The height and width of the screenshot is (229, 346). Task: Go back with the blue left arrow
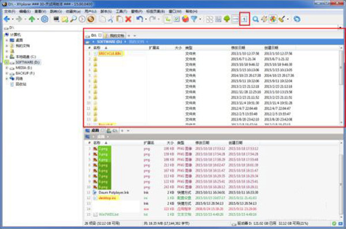[x=7, y=19]
